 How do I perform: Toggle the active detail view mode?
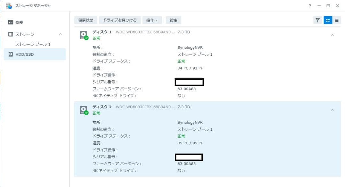click(327, 20)
